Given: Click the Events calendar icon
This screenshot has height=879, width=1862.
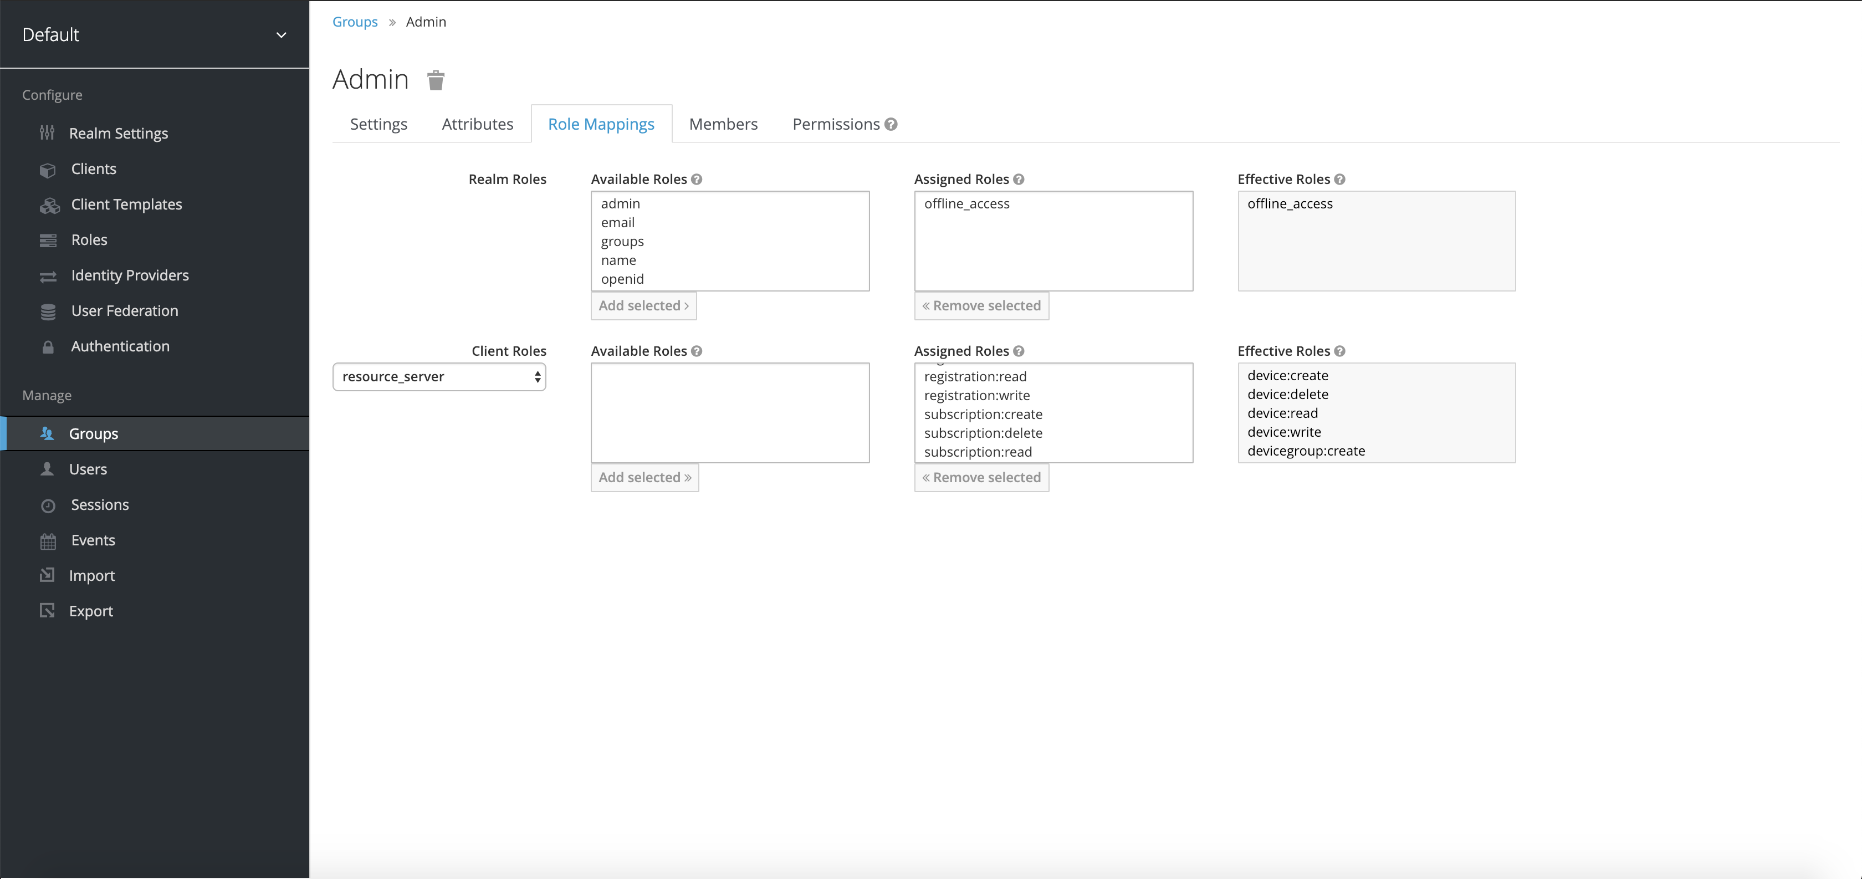Looking at the screenshot, I should [x=48, y=541].
